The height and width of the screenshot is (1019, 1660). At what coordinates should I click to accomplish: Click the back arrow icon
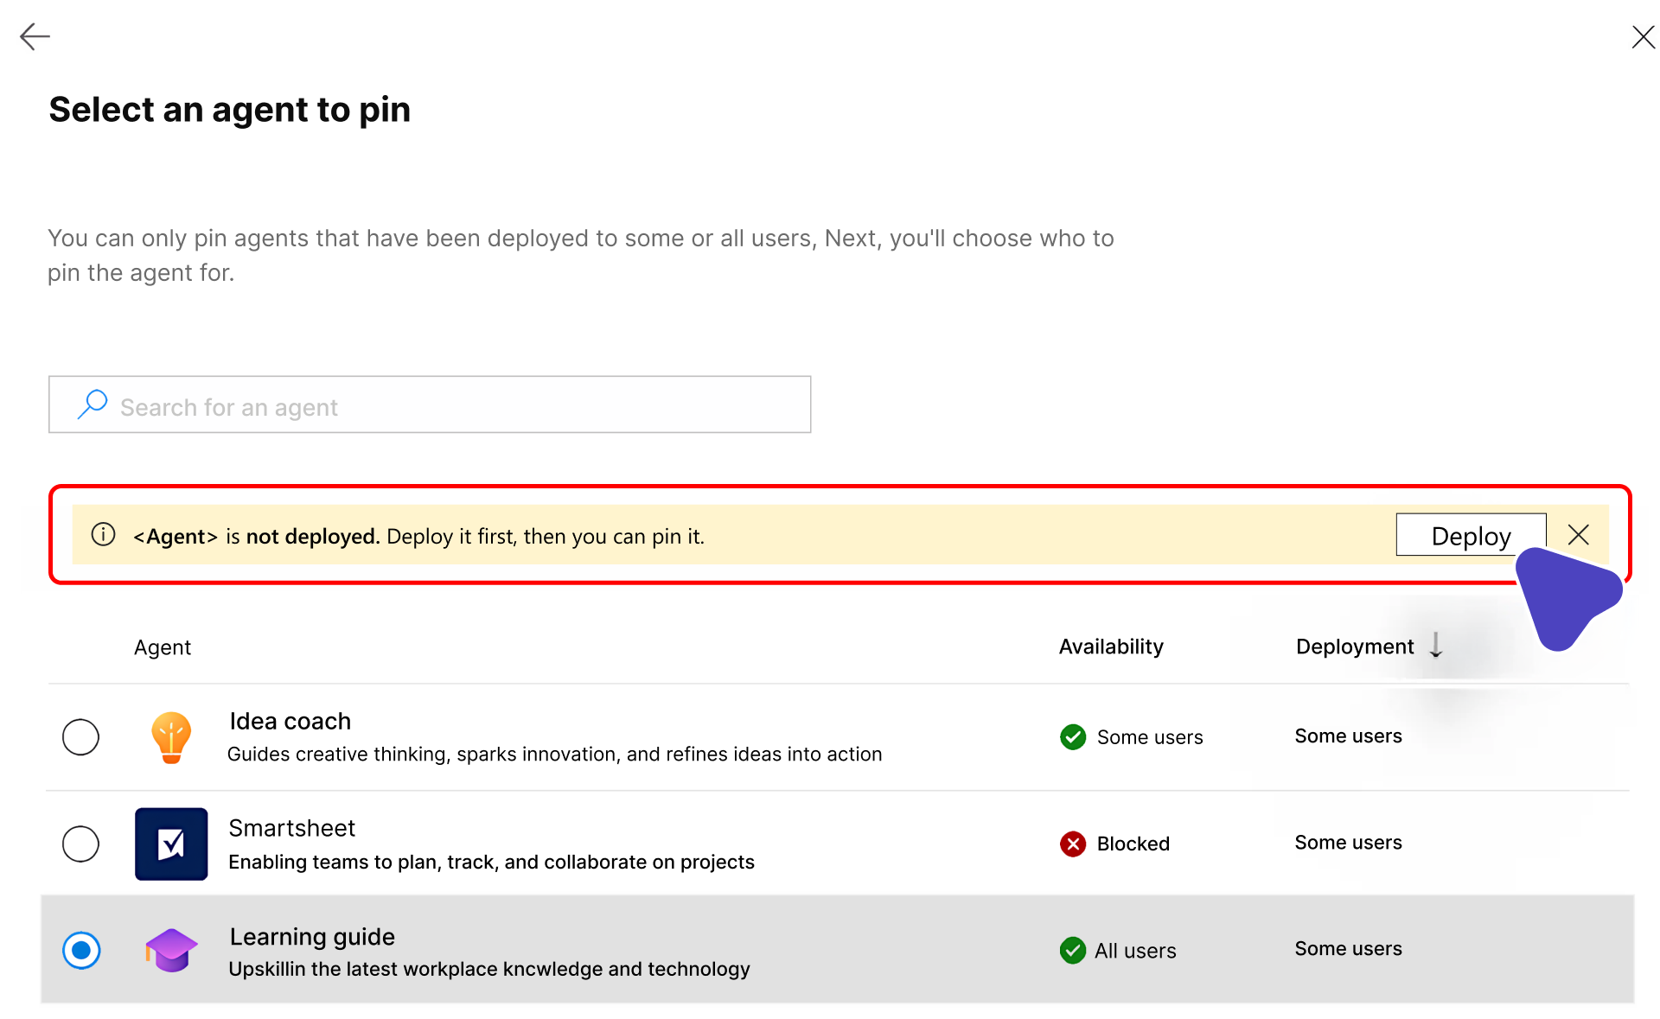tap(35, 36)
